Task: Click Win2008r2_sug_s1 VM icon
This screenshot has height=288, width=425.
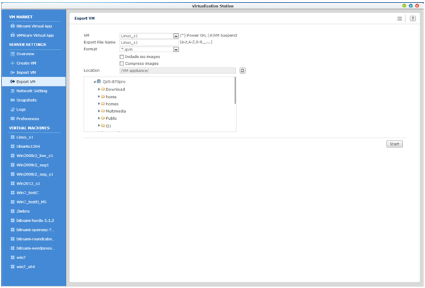Action: pos(12,174)
